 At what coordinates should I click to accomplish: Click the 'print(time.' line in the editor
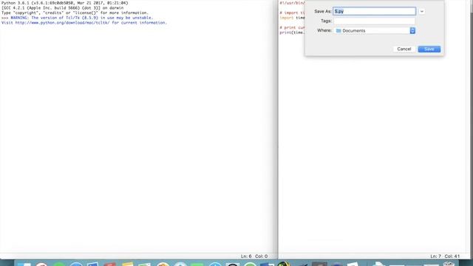point(292,33)
